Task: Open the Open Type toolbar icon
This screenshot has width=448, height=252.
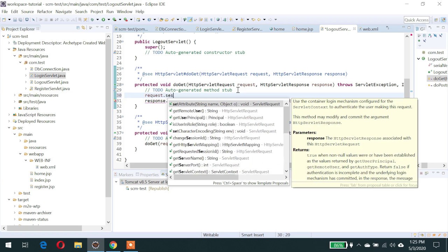Action: [161, 20]
